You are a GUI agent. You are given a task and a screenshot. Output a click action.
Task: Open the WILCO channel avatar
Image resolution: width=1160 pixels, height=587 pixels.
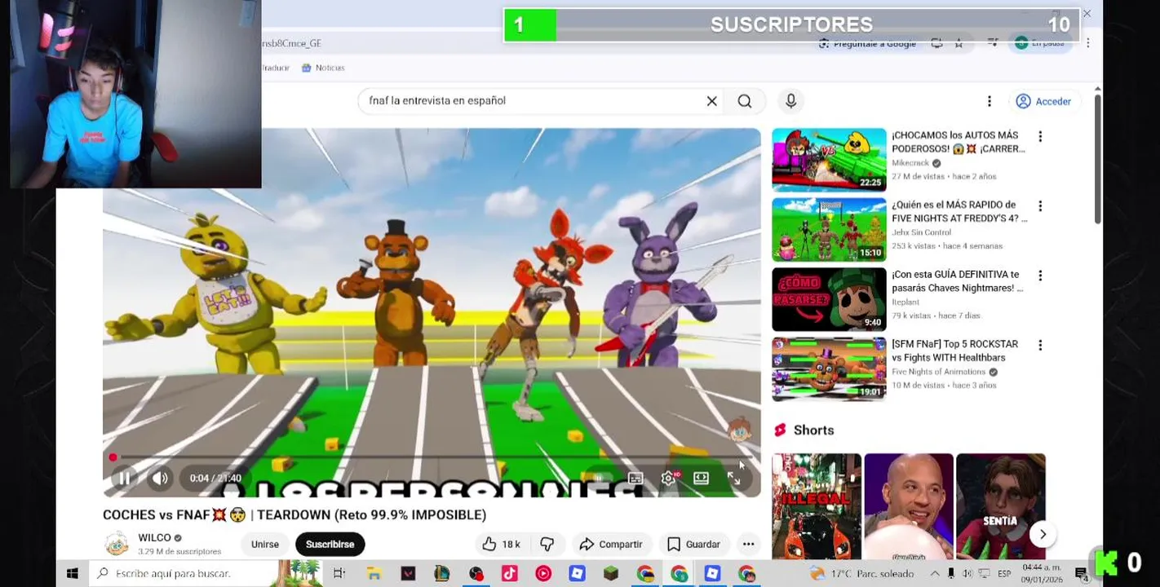point(117,544)
